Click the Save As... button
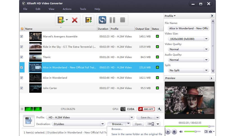The image size is (235, 136). pyautogui.click(x=146, y=117)
